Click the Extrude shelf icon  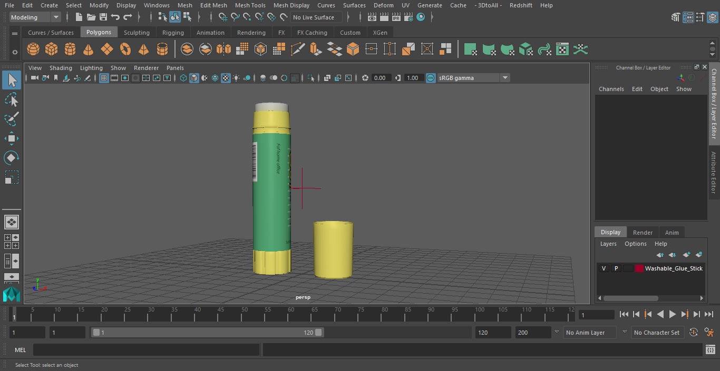coord(316,49)
